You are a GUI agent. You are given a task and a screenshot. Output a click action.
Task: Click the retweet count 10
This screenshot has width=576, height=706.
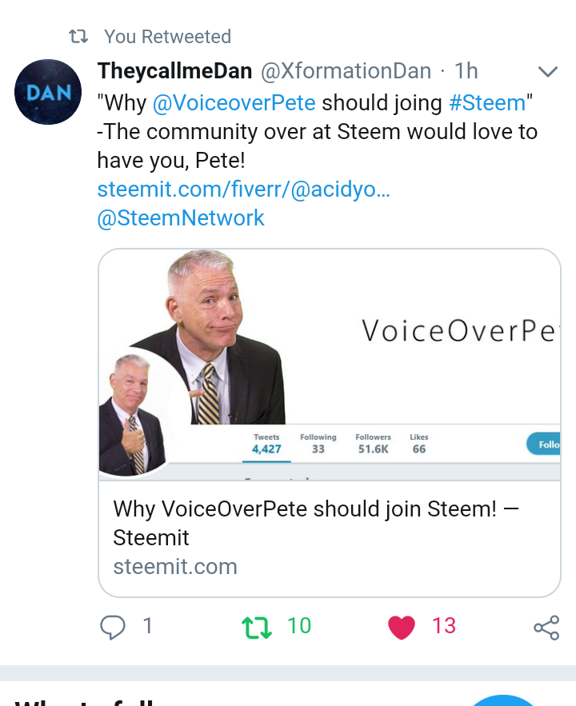(x=299, y=626)
